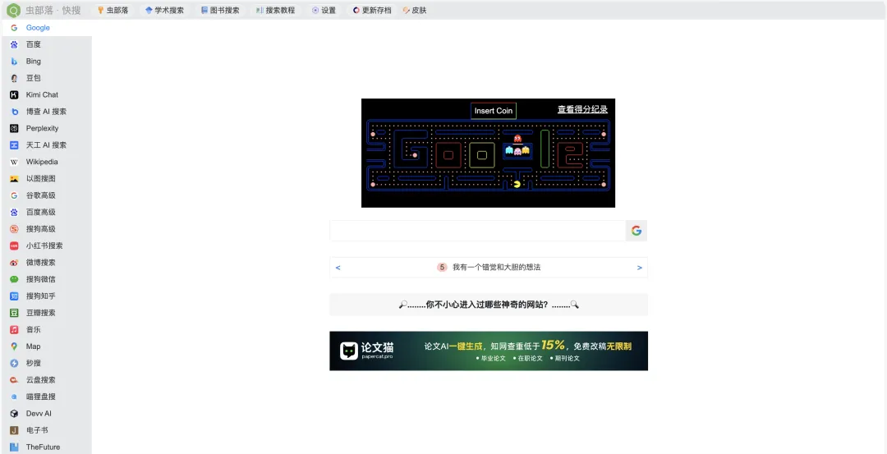Show next hot topic with right arrow
The image size is (887, 454).
[639, 268]
